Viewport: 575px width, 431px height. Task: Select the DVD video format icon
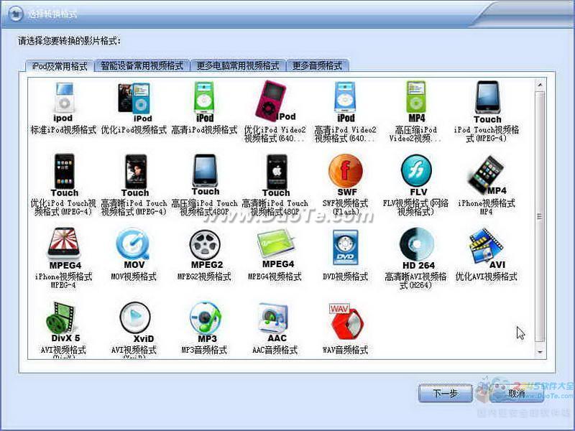(x=345, y=247)
